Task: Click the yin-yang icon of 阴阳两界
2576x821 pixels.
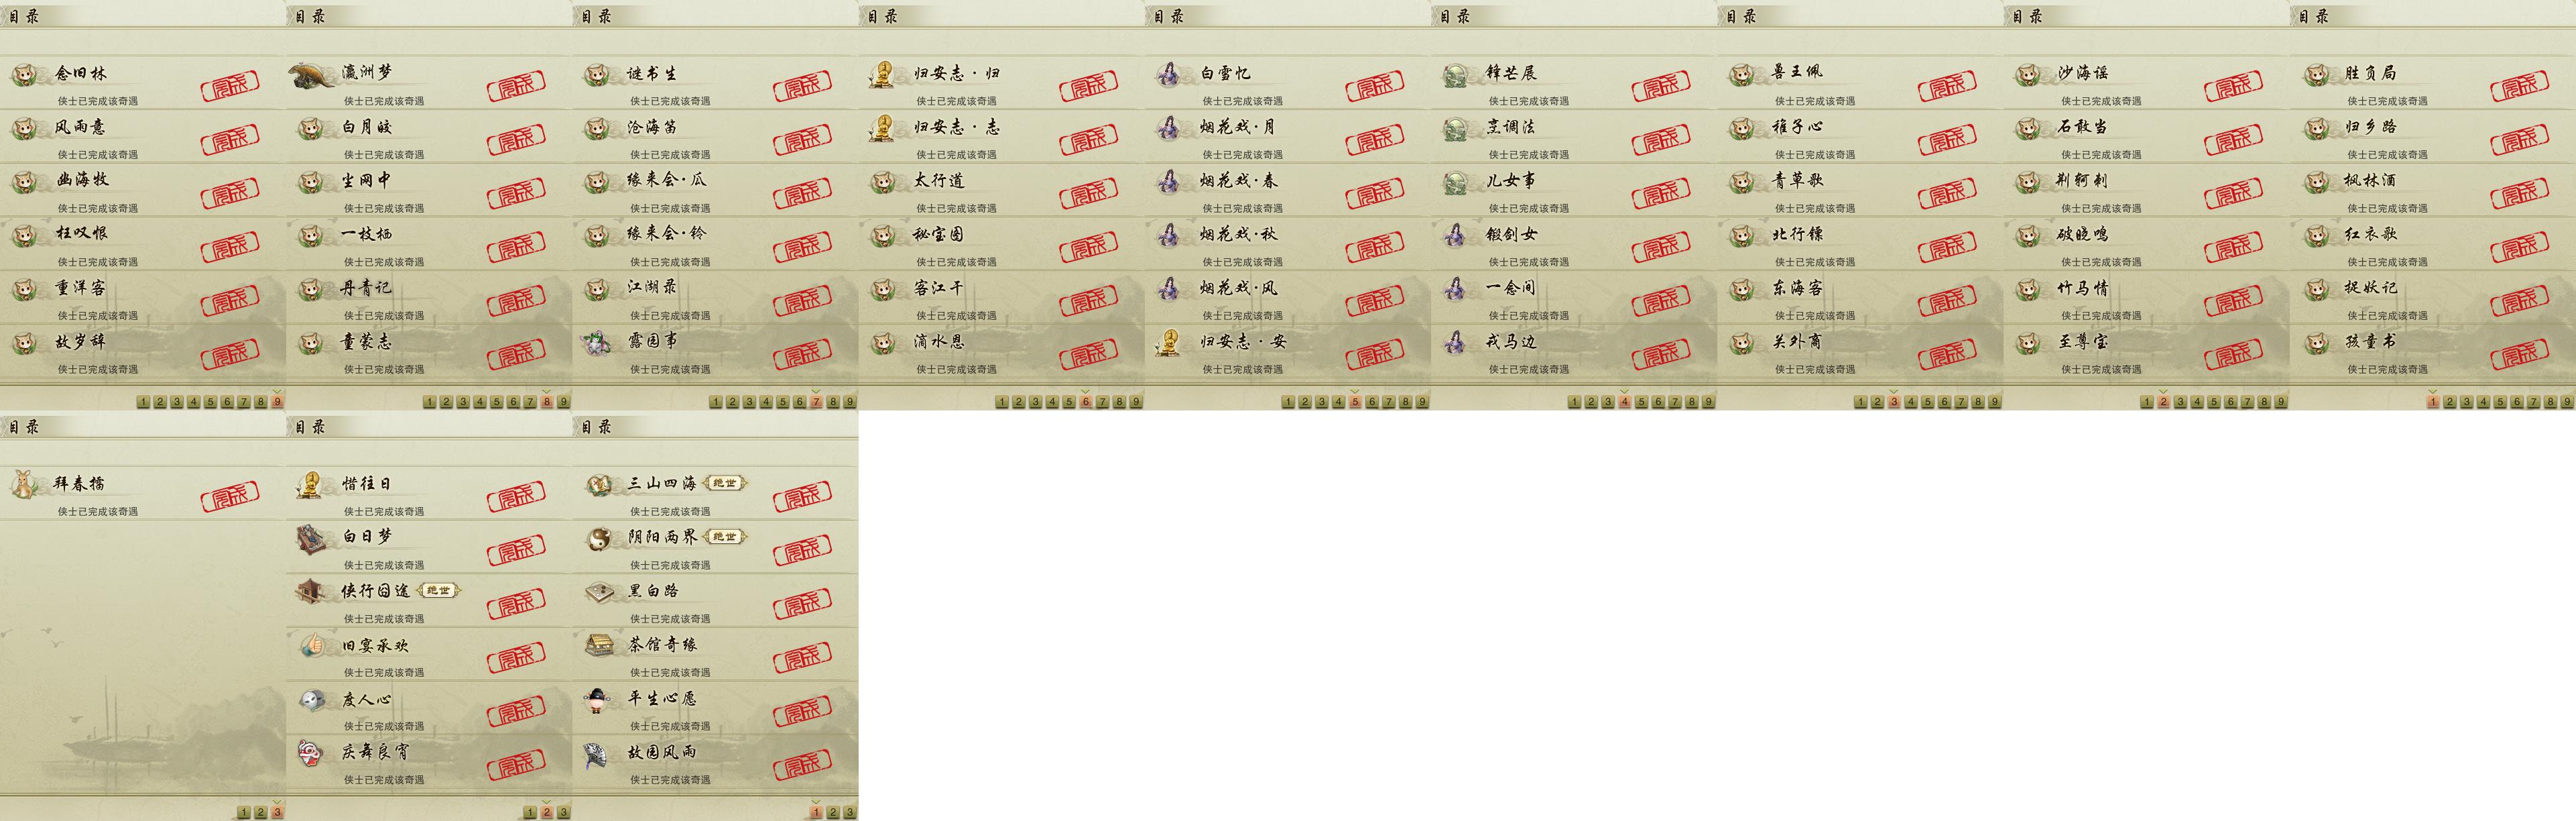Action: tap(598, 539)
